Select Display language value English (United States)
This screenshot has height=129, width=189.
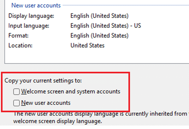99,16
